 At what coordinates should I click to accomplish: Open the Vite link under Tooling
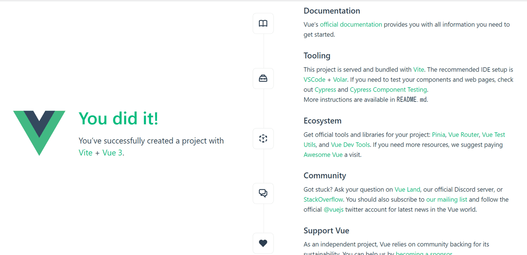[x=418, y=69]
